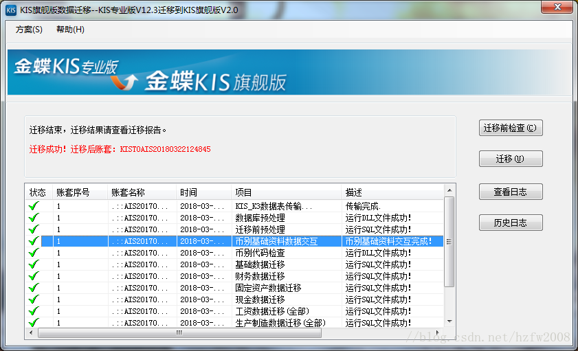Click the red 迁移成功 result message
Screen dimensions: 578x351
click(120, 149)
